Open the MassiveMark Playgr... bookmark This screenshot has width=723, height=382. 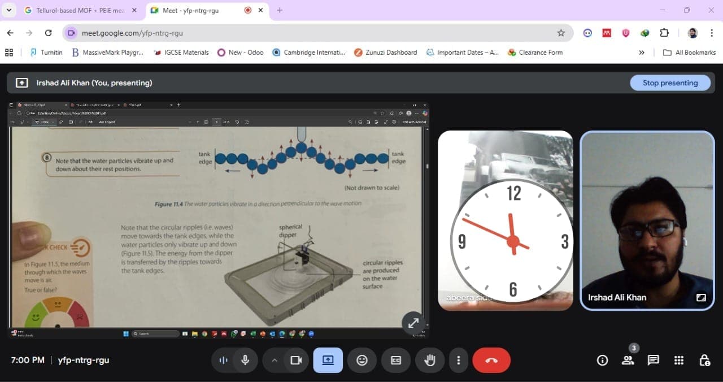point(107,53)
